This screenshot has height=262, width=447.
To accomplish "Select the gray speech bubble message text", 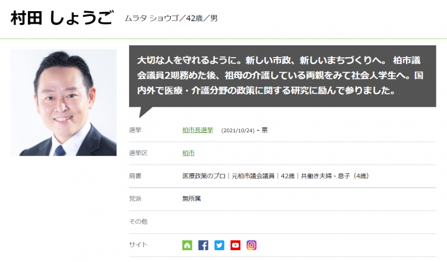I will coord(279,76).
